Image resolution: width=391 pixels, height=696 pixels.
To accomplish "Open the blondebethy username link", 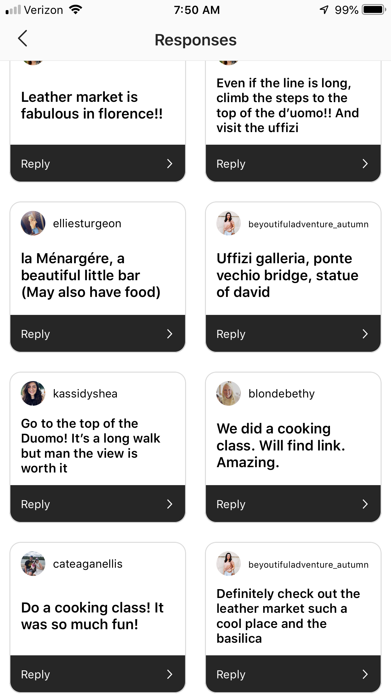I will click(x=281, y=394).
